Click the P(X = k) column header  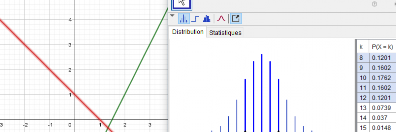pos(383,47)
